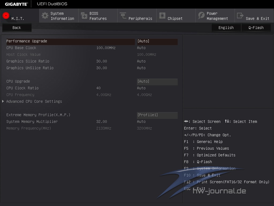Click the BIOS Features chip icon

[84, 16]
